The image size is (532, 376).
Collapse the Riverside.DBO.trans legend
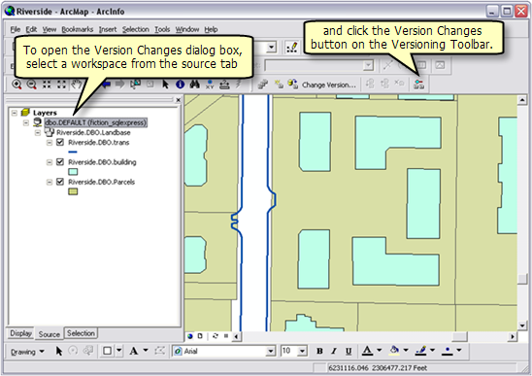50,142
